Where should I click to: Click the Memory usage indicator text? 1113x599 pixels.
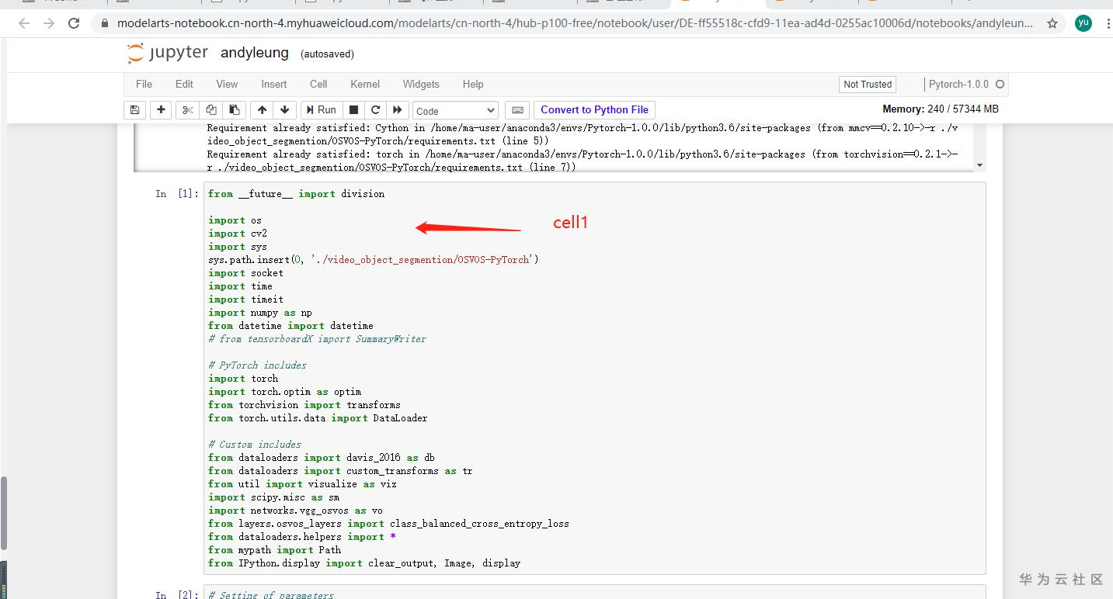pos(941,109)
